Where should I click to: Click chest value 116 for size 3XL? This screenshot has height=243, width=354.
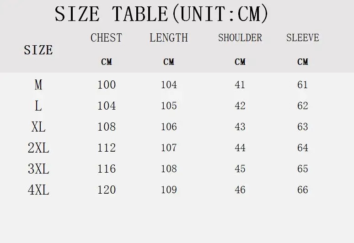point(107,169)
